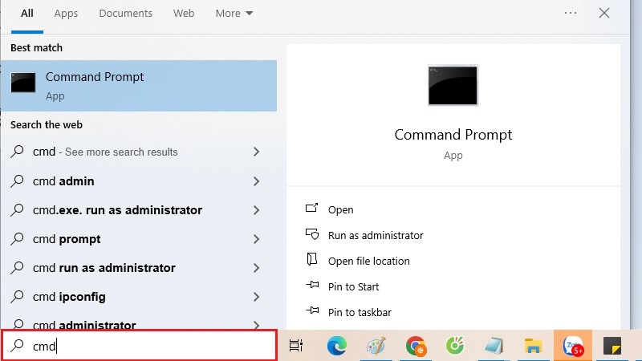Expand the 'cmd admin' suggestion arrow
642x361 pixels.
[x=256, y=181]
